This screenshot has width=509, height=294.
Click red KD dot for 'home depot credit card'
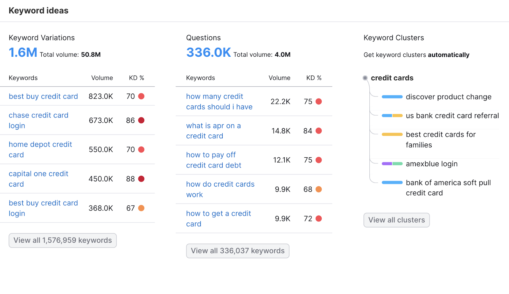click(141, 150)
